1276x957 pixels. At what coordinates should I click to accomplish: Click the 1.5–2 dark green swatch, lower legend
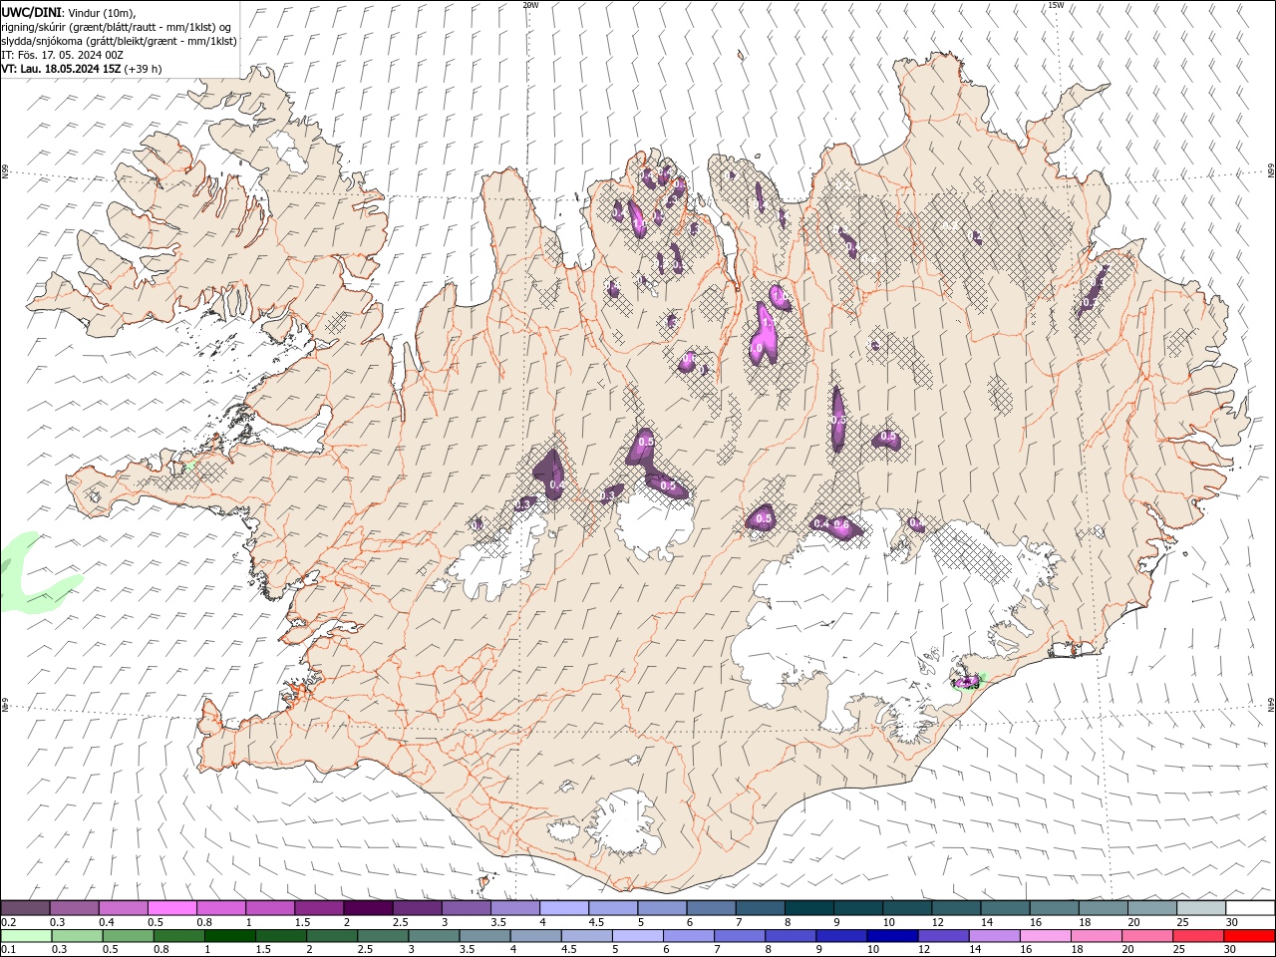click(x=280, y=936)
